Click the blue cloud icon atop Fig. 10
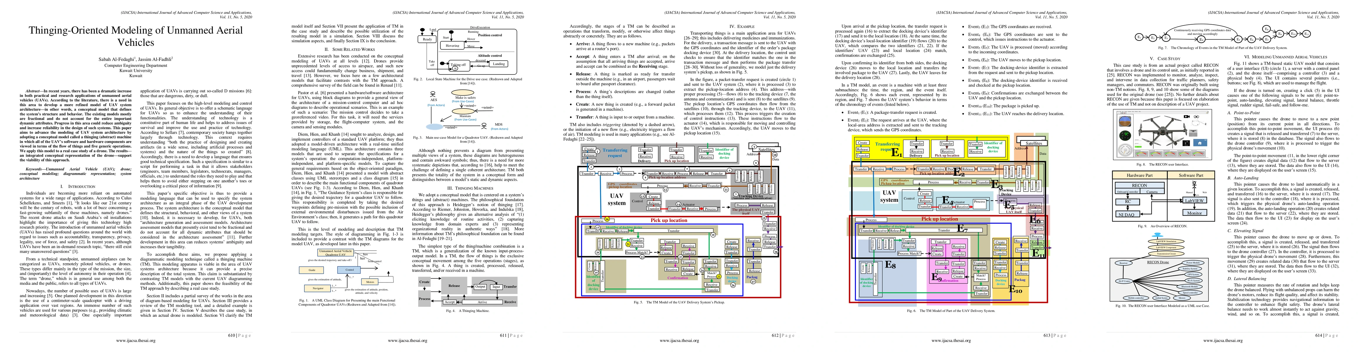The width and height of the screenshot is (1359, 352). pos(1158,235)
